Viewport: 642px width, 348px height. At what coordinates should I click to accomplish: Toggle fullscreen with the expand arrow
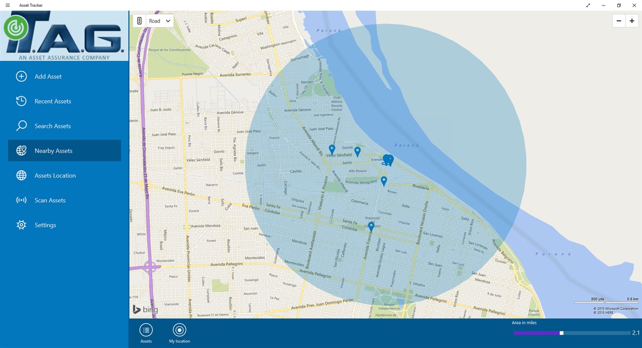[588, 5]
